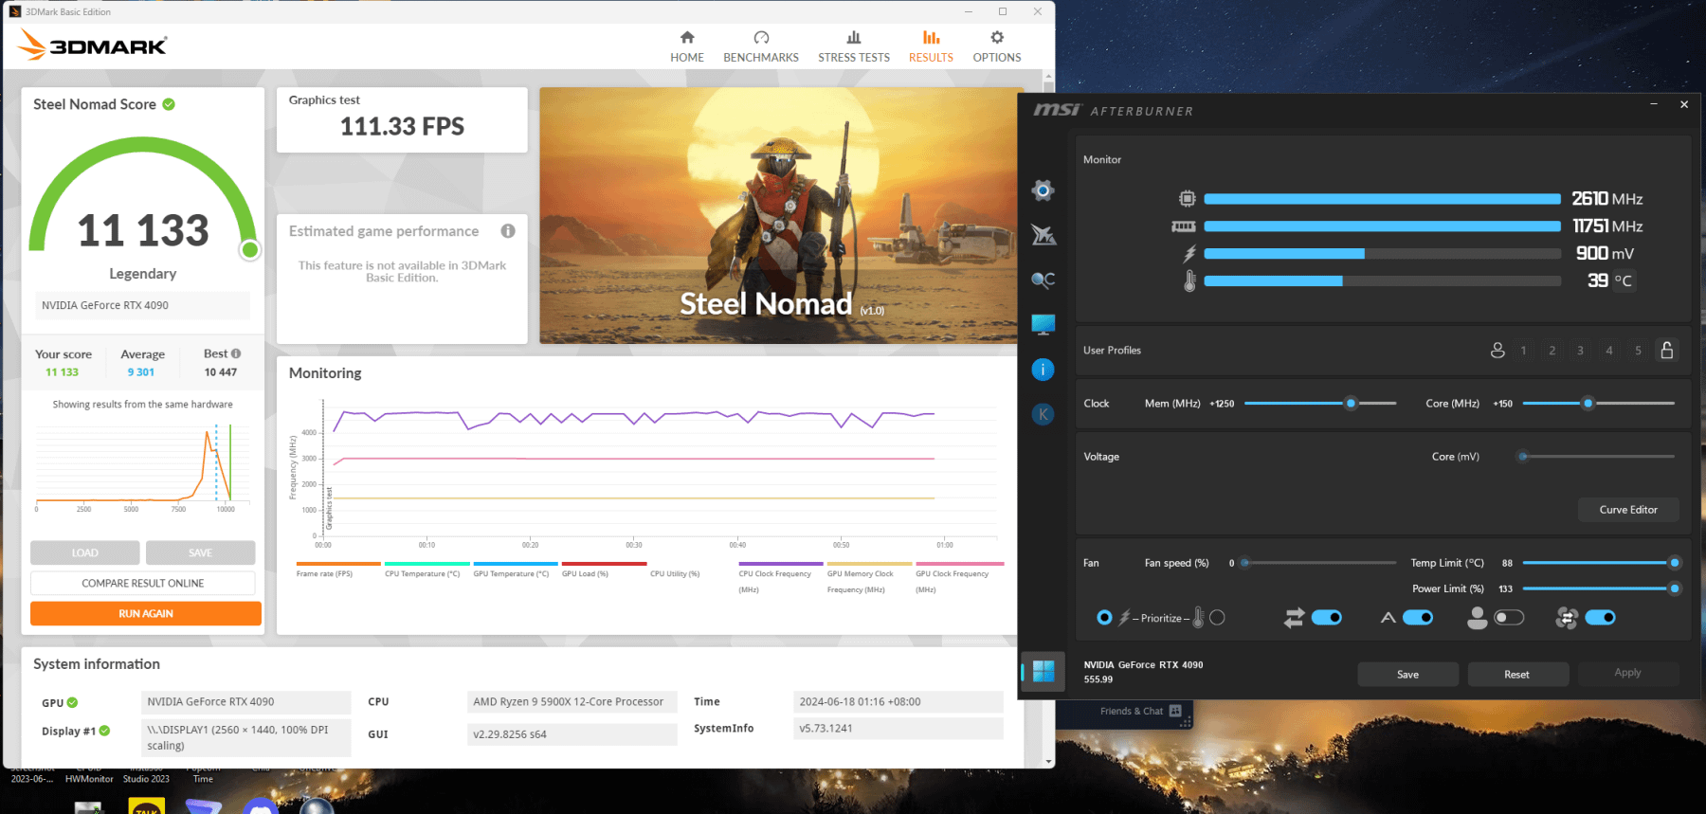Click the Core (mV) voltage slider
The image size is (1706, 814).
[x=1598, y=457]
